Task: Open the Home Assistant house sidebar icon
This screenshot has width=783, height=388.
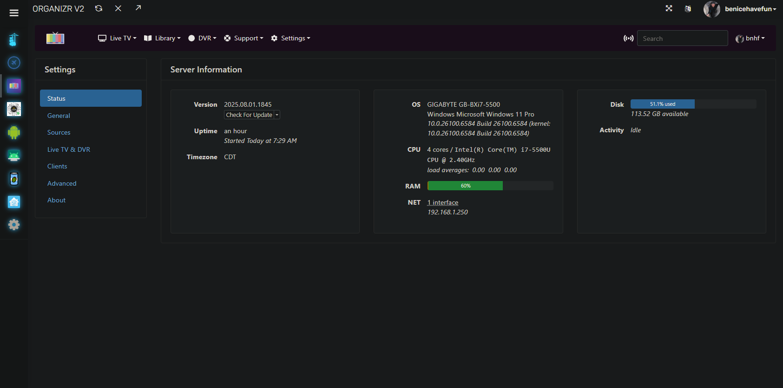Action: [x=14, y=202]
